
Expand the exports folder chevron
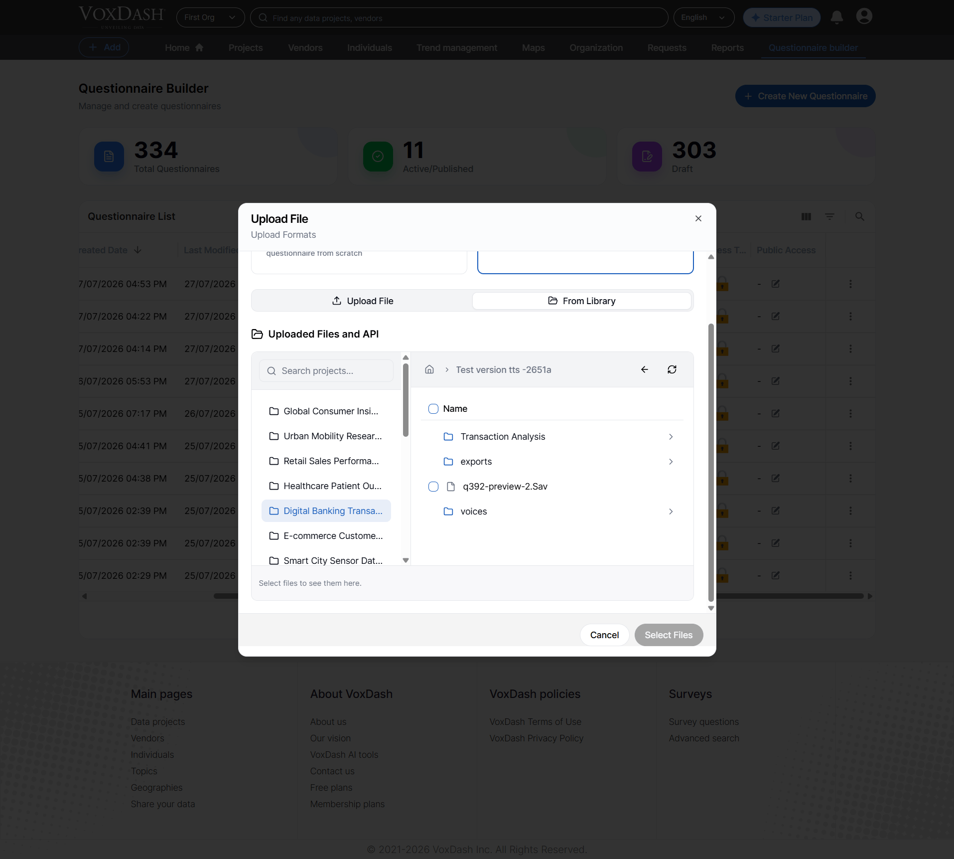coord(671,462)
